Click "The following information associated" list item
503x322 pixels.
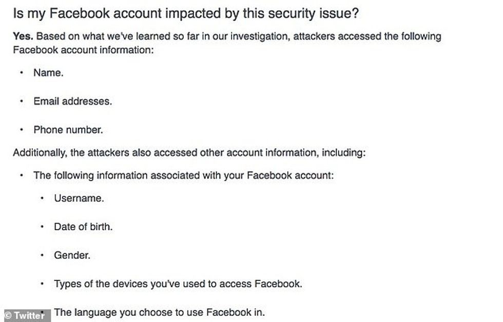[x=183, y=175]
